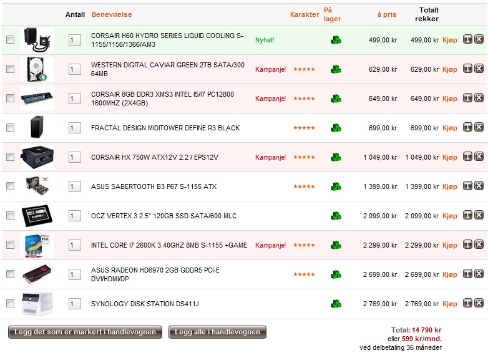488x353 pixels.
Task: Mark checkbox for Corsair HX 750W
Action: coord(10,157)
